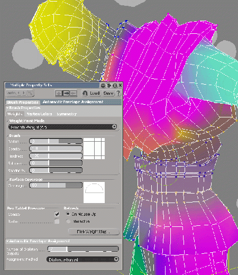Select the Weights sub-tab
This screenshot has width=238, height=275.
pos(15,114)
